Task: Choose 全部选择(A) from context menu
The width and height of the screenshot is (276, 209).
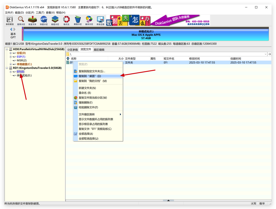Action: (98, 134)
